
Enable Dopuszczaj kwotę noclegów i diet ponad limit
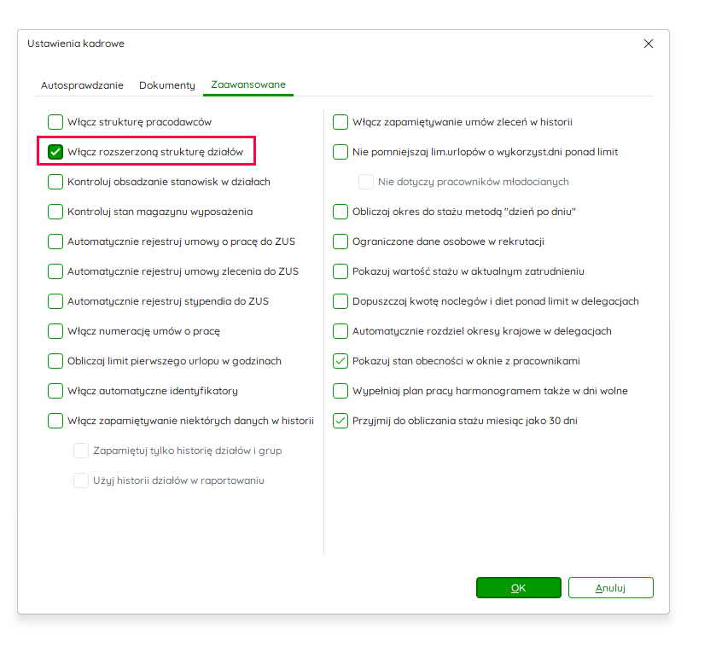[x=340, y=301]
